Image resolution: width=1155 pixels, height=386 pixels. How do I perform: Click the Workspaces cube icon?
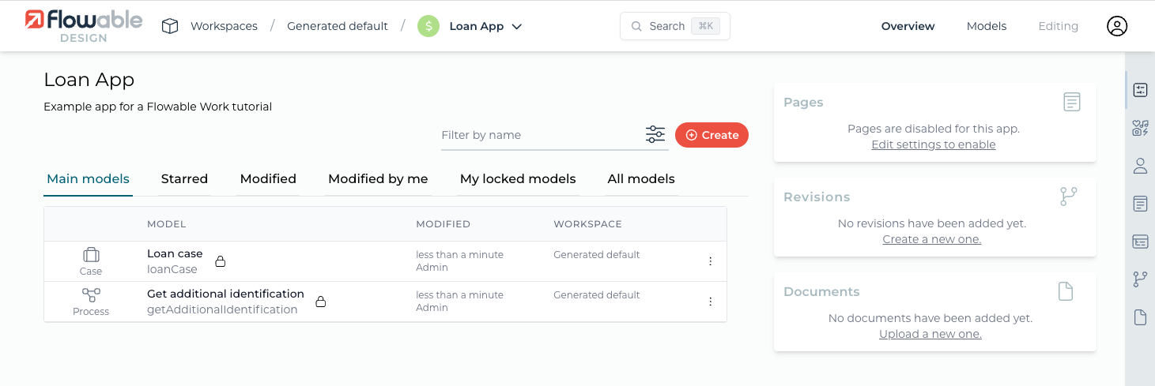tap(170, 26)
